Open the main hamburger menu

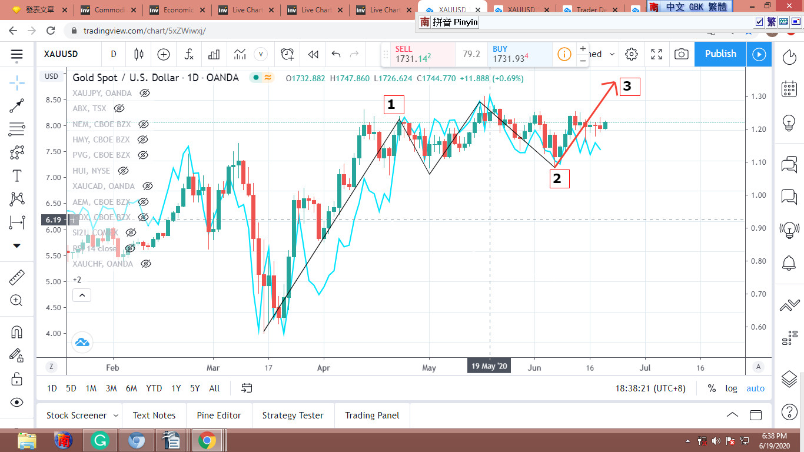(x=16, y=55)
